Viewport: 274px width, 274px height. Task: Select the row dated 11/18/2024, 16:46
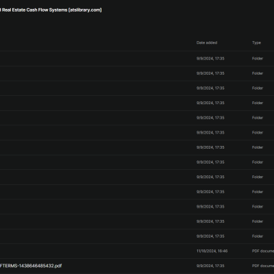(137, 251)
